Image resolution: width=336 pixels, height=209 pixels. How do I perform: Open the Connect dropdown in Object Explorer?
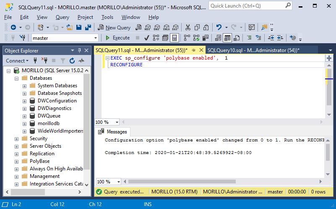click(x=17, y=61)
